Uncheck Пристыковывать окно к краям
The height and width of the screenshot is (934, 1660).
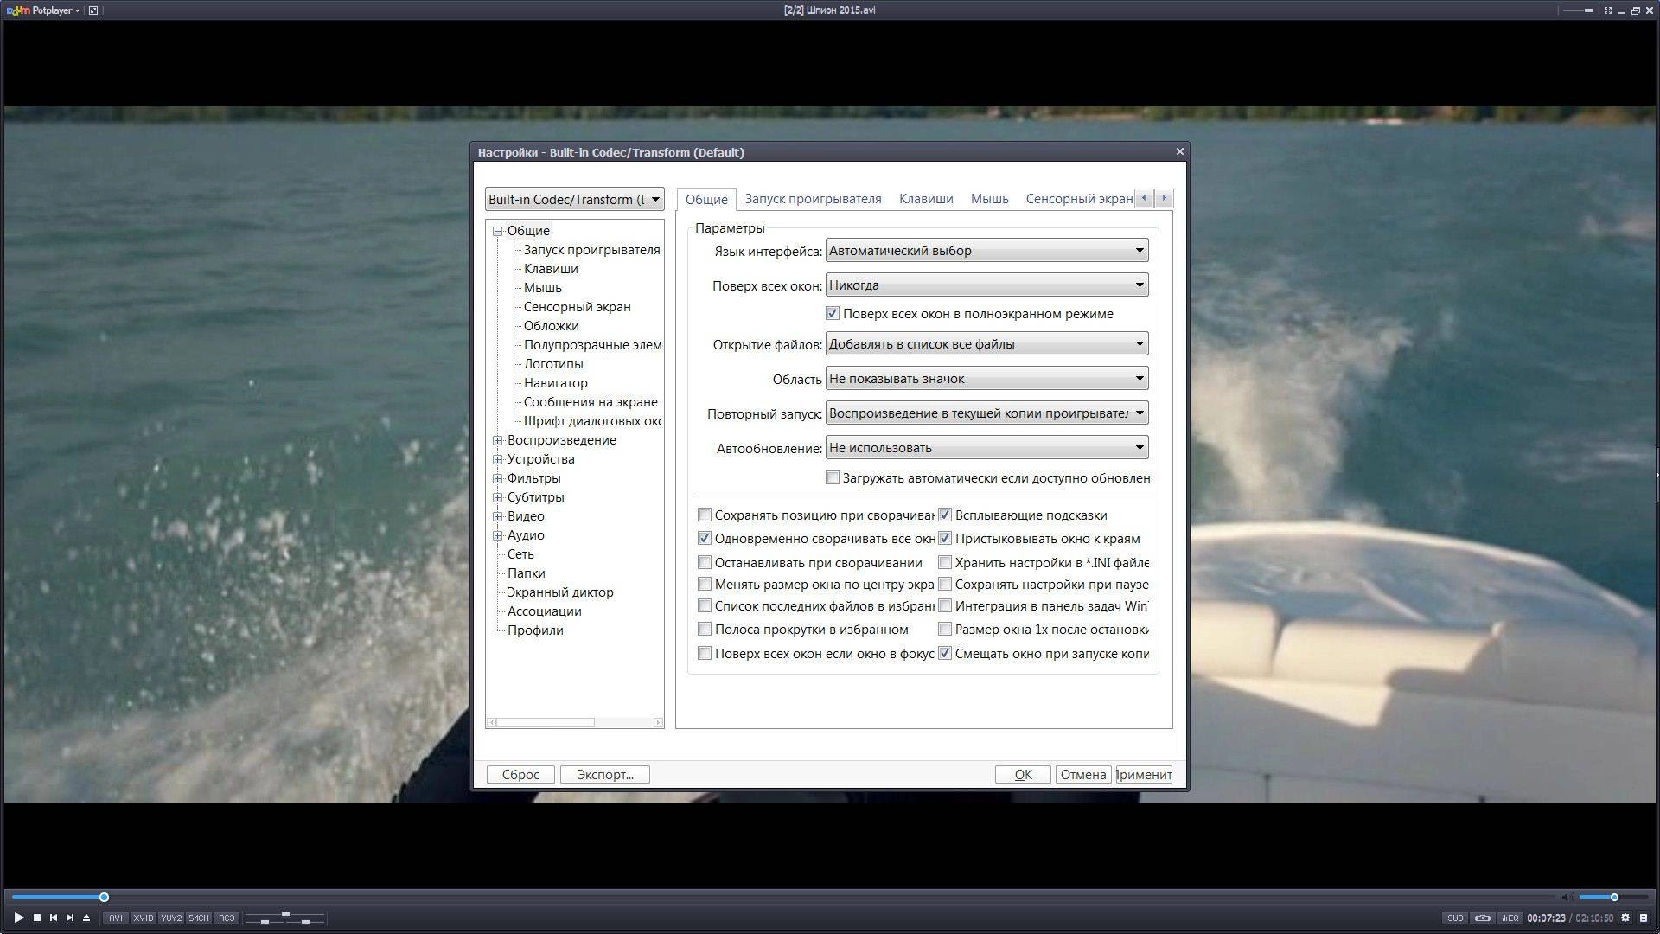pos(945,539)
